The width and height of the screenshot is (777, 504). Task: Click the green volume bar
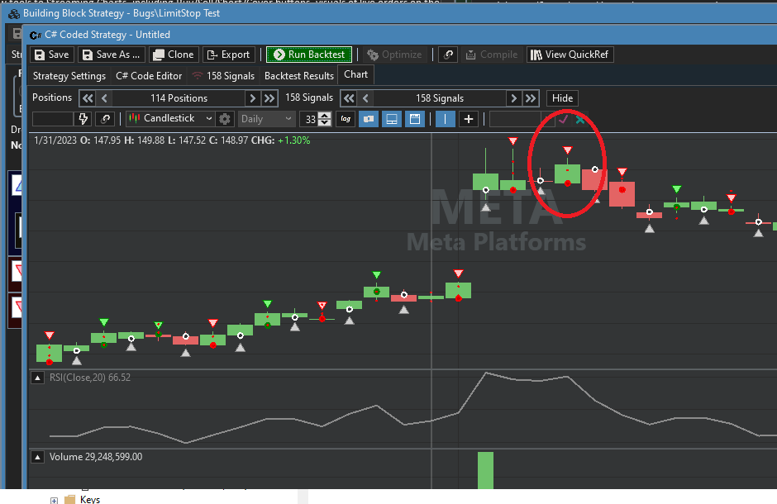point(486,470)
